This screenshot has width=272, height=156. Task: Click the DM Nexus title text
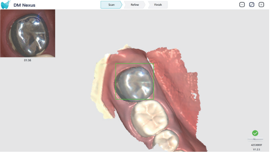click(x=24, y=5)
